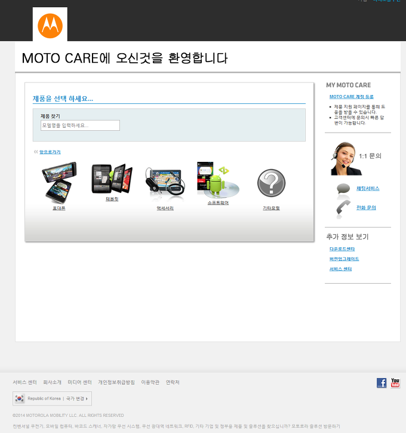Select the Android software product image
Screen dimensions: 406x433
pyautogui.click(x=218, y=180)
